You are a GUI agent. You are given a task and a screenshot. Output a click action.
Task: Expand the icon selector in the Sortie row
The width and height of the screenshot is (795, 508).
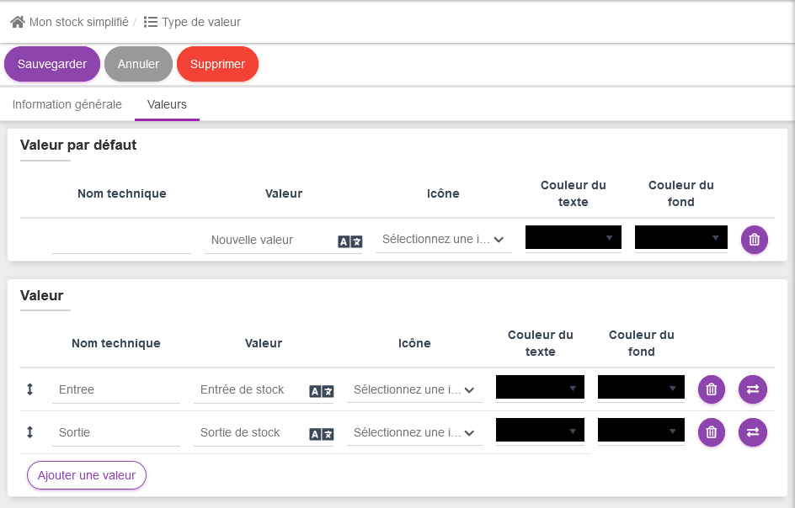pos(414,432)
